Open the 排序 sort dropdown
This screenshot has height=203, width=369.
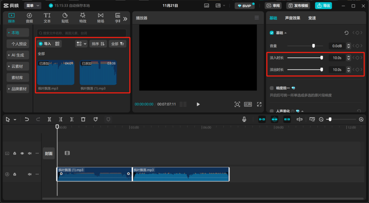98,44
